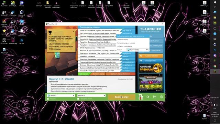Open 2021_2.mp4 desktop file
This screenshot has width=220, height=124.
4,51
